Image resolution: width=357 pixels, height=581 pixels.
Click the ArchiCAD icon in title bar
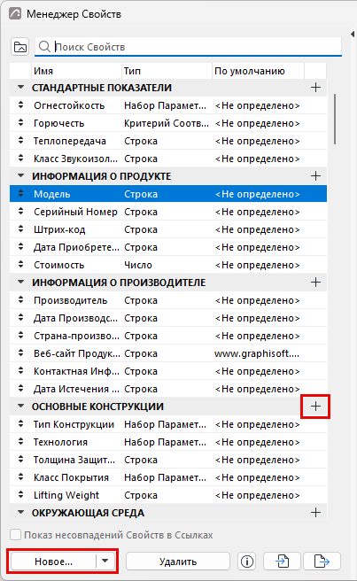coord(15,14)
